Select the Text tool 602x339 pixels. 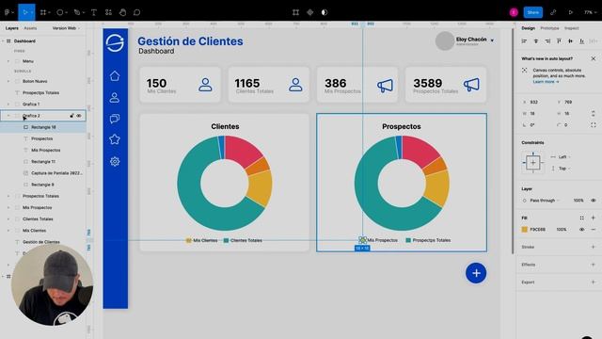tap(94, 12)
